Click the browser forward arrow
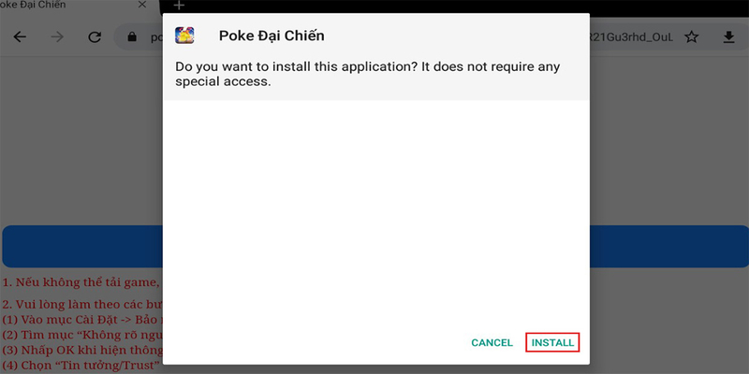 [x=57, y=36]
